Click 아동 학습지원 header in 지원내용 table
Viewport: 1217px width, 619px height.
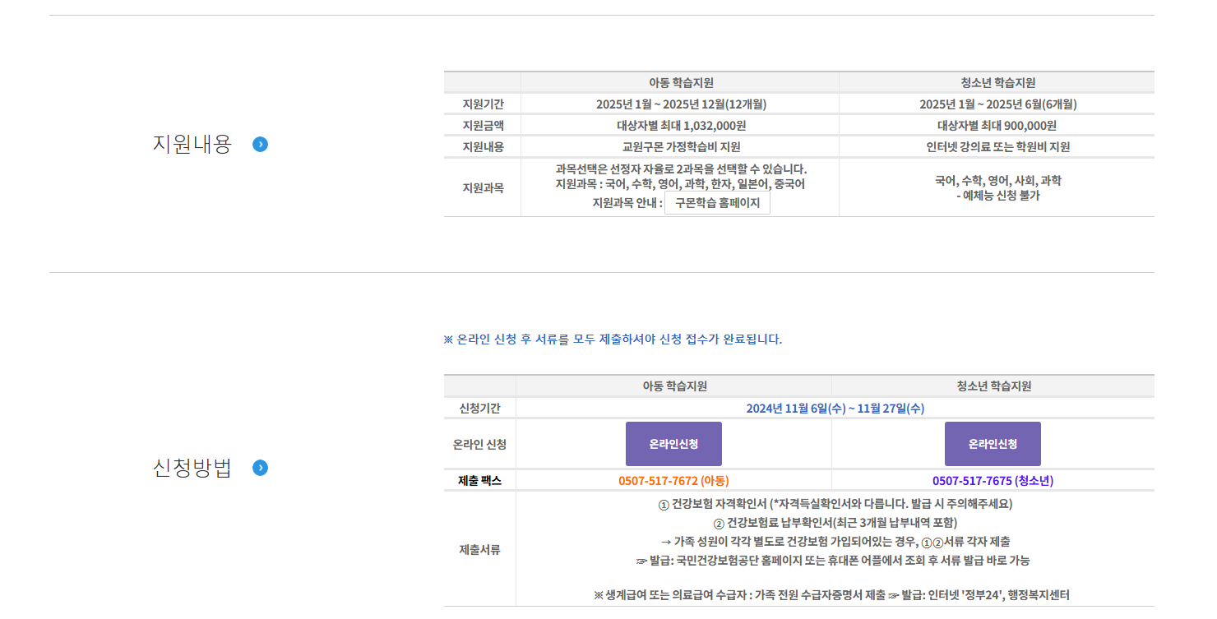680,83
